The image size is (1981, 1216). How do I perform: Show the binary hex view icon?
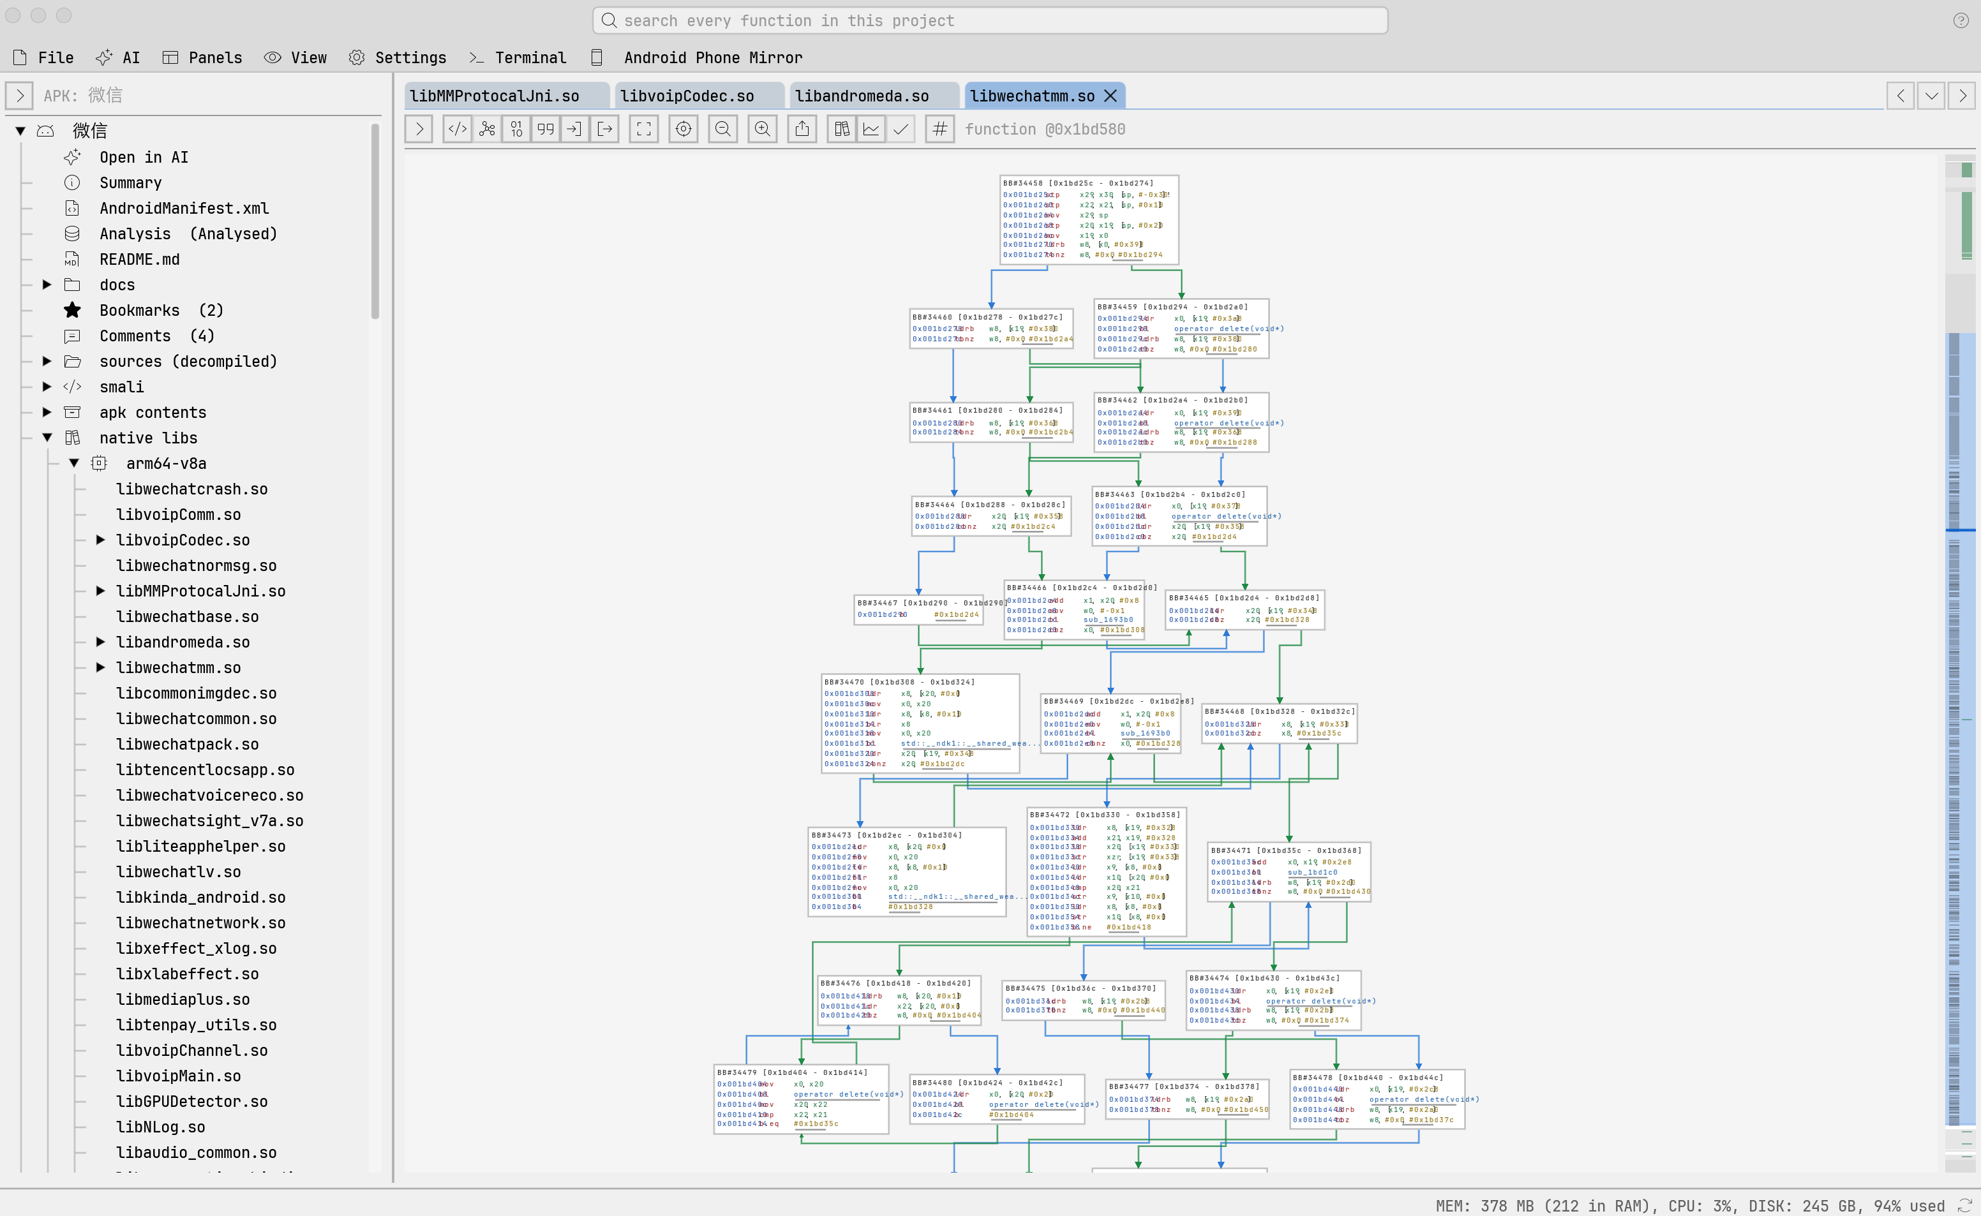point(516,130)
